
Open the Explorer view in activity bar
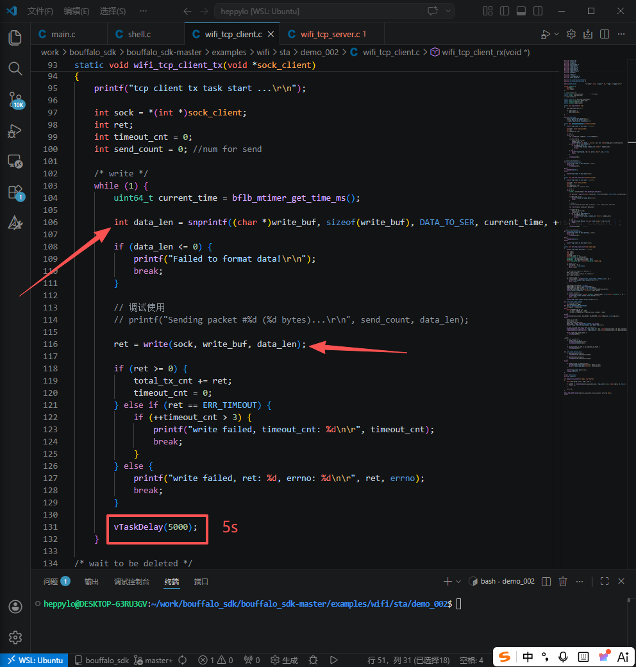coord(15,37)
